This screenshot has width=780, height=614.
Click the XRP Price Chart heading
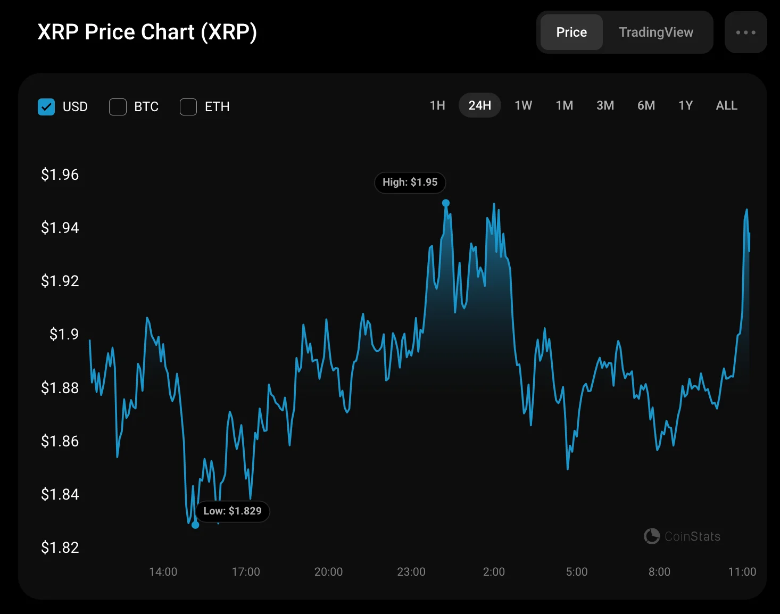147,32
